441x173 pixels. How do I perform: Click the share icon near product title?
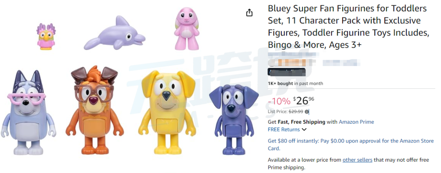[249, 13]
